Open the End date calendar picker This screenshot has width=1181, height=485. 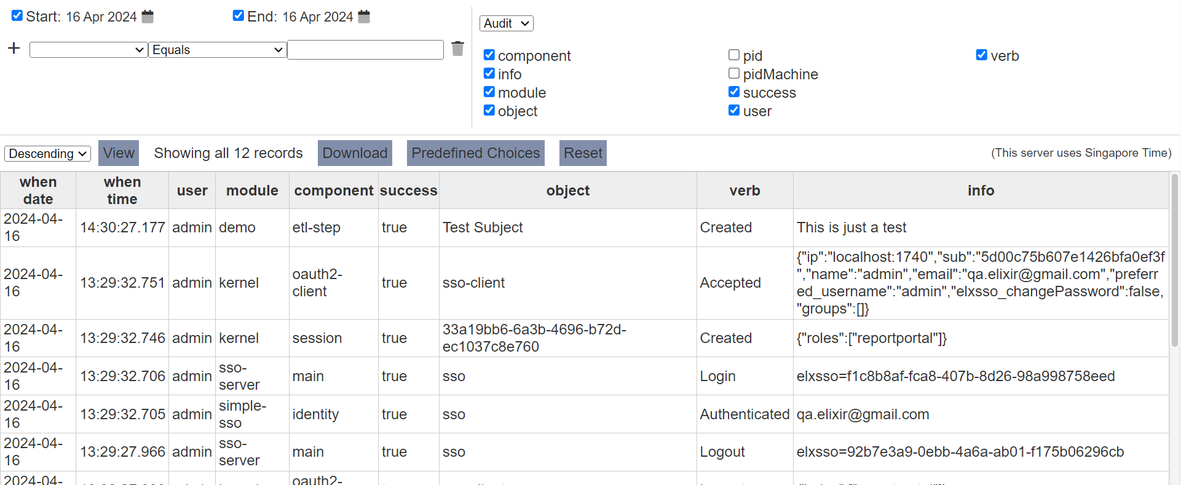(364, 17)
